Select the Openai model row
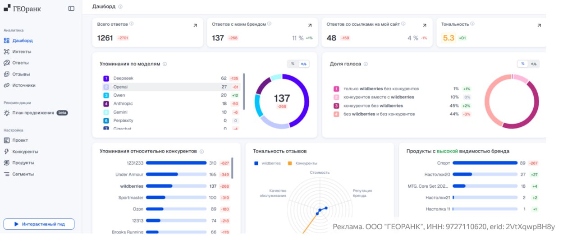This screenshot has width=577, height=236. tap(172, 87)
